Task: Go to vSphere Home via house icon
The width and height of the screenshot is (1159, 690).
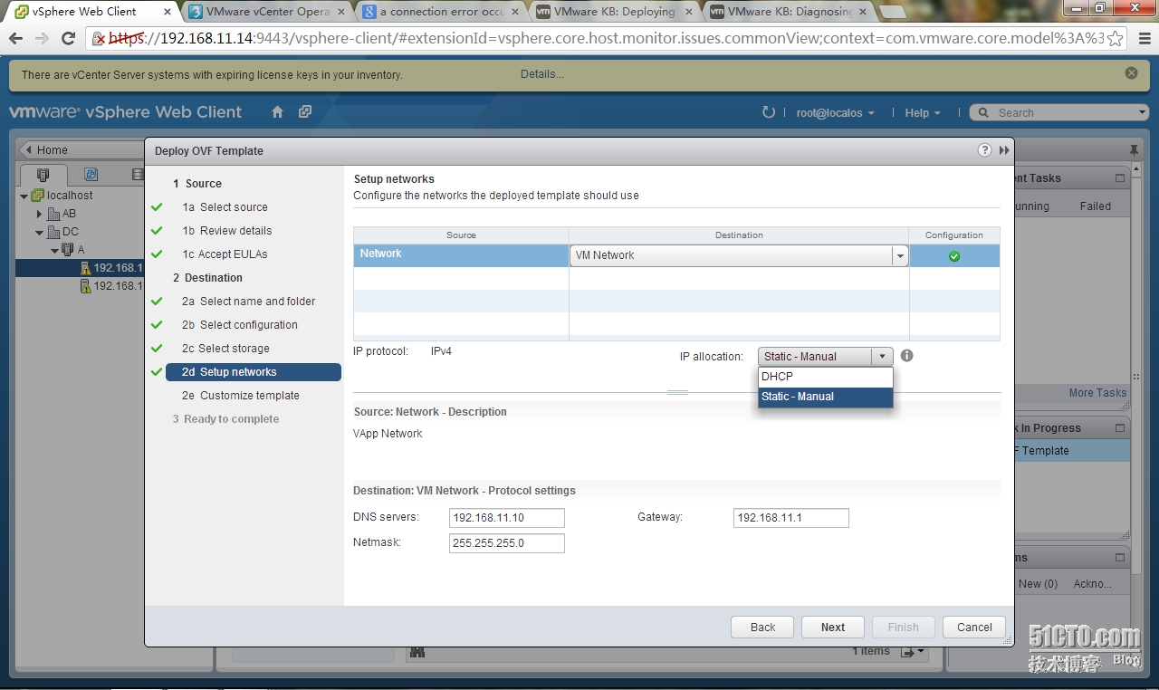Action: [x=277, y=112]
